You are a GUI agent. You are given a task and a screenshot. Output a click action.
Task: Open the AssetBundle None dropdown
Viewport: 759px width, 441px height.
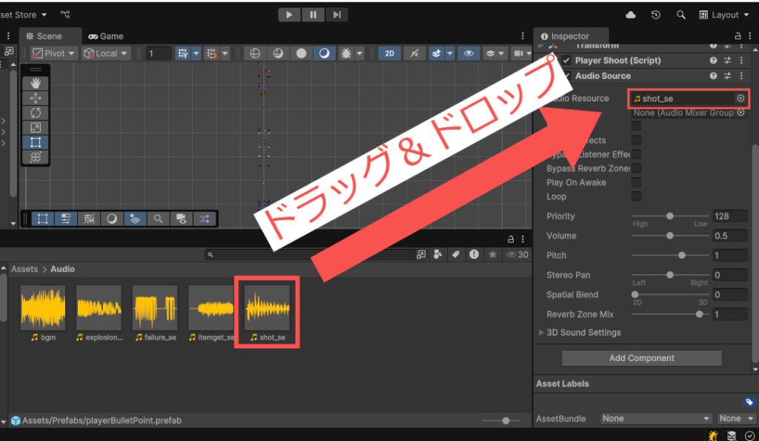[656, 418]
